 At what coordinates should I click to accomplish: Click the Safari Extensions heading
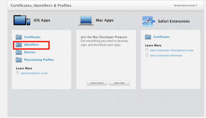(174, 21)
